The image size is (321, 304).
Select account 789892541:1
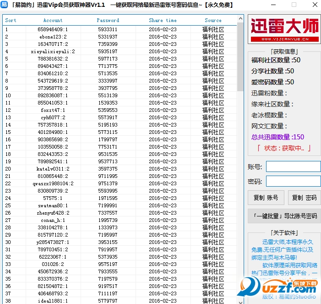click(53, 161)
